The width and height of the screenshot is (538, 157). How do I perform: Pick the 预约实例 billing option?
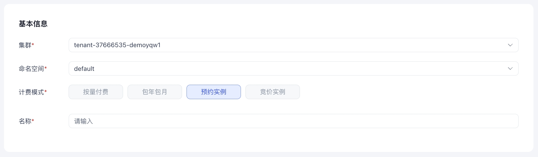[214, 92]
